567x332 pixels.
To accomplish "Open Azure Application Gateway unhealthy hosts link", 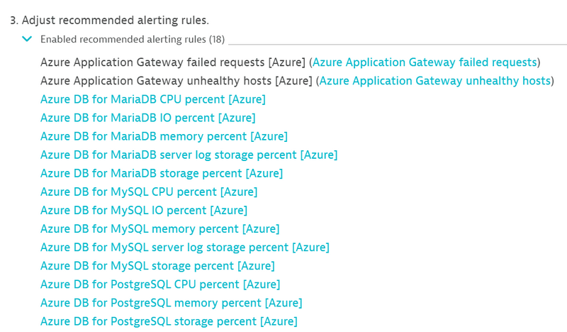I will click(x=434, y=81).
